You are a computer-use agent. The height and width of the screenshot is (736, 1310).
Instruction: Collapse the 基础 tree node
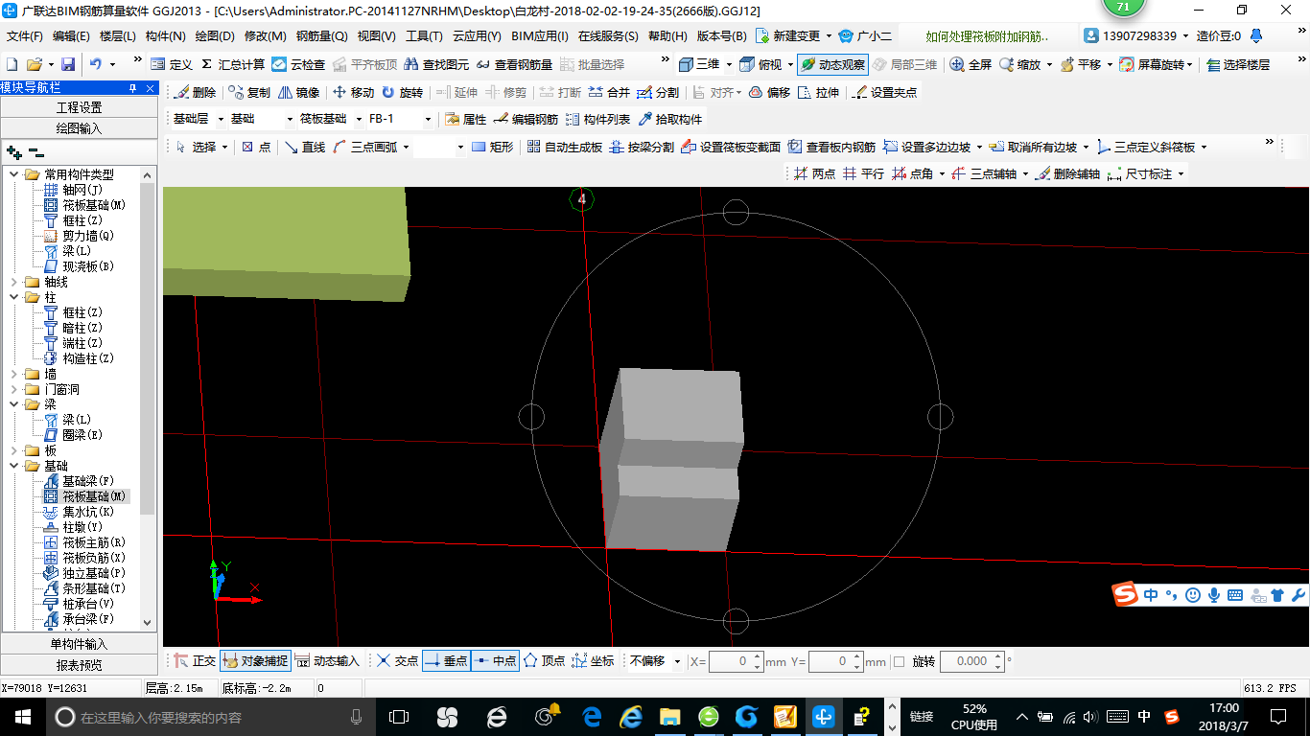point(13,466)
